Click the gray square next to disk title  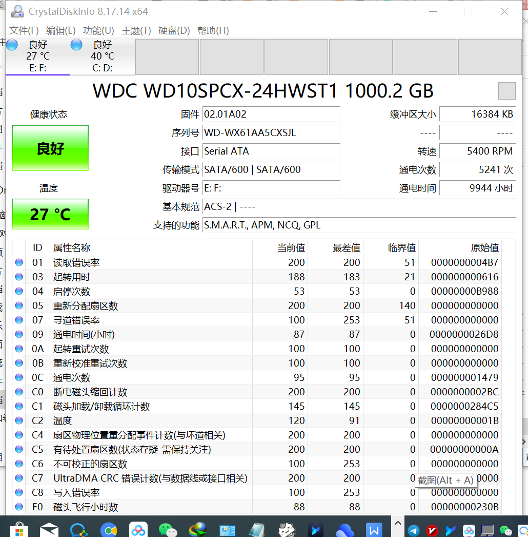click(506, 91)
